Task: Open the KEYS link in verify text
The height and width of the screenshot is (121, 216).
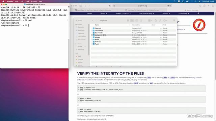Action: pyautogui.click(x=136, y=83)
